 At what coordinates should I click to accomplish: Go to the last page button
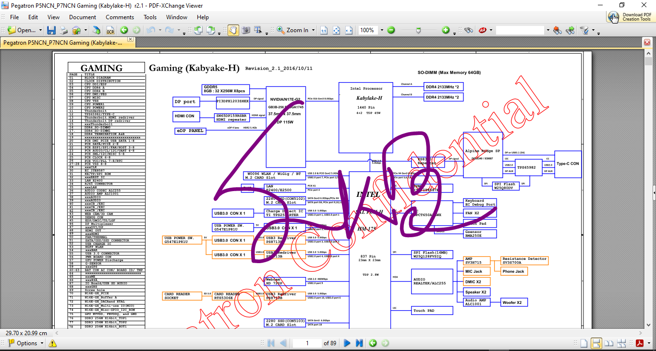pos(359,343)
